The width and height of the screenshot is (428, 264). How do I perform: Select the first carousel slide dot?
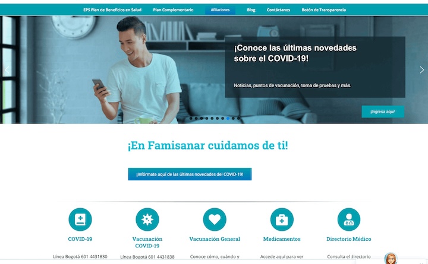[191, 118]
